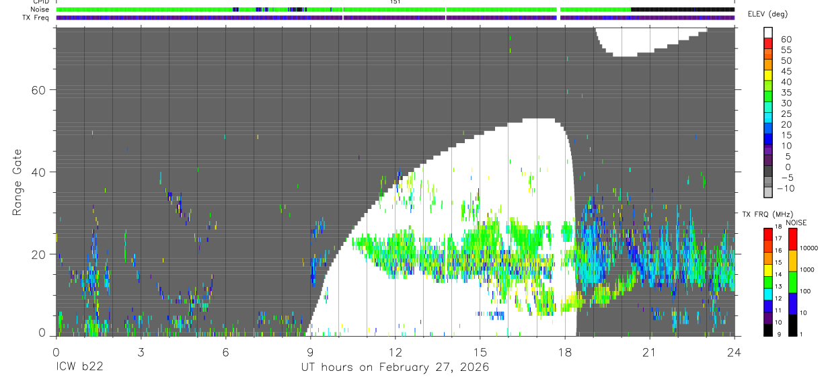Screen dimensions: 826x381
Task: Pick the white top swatch in ELEV colorbar
Action: [x=769, y=33]
